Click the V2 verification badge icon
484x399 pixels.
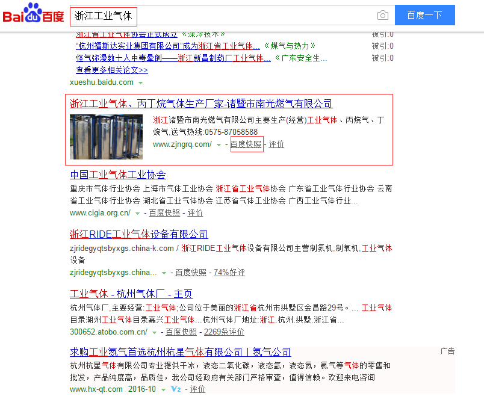176,389
